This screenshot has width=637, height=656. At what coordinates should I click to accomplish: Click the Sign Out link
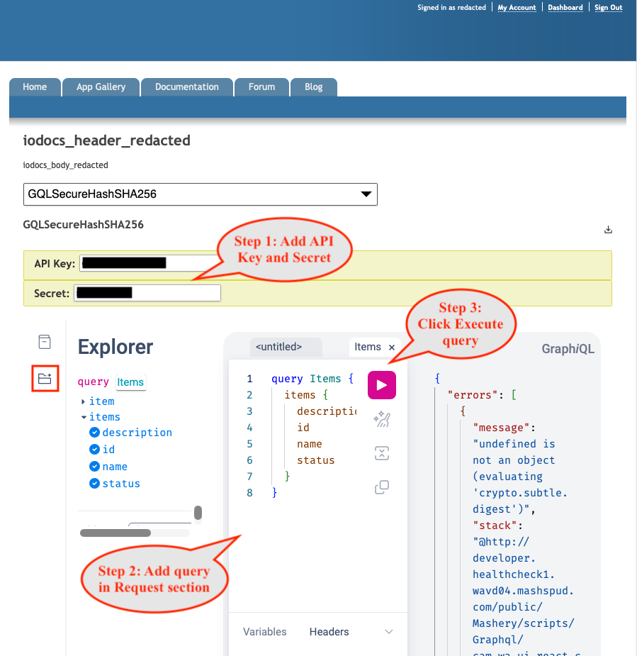coord(608,8)
